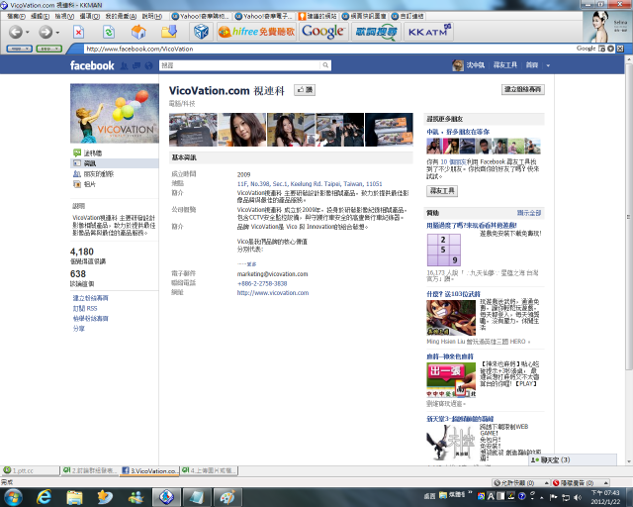Open the hifree free music toolbar button
Image resolution: width=633 pixels, height=507 pixels.
coord(256,32)
